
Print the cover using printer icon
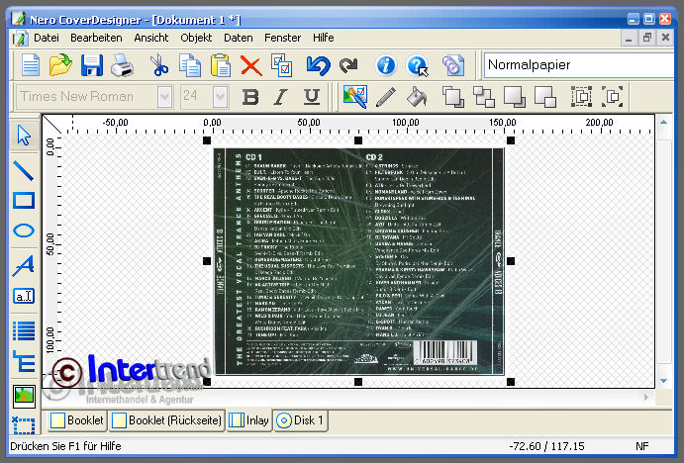[x=122, y=65]
